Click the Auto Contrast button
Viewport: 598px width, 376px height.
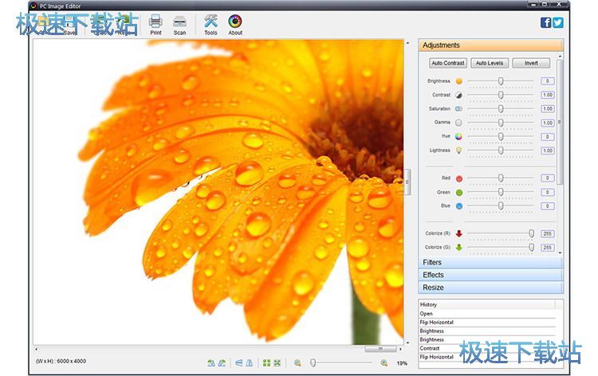448,63
